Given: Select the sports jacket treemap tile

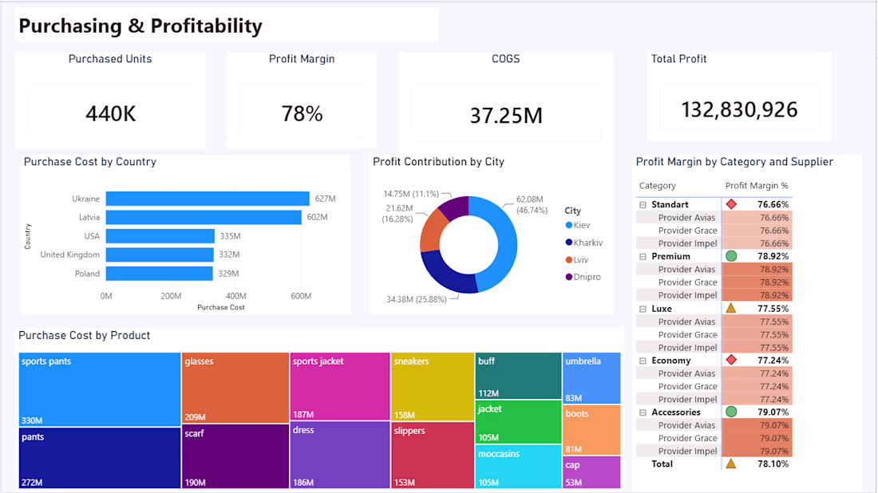Looking at the screenshot, I should coord(340,386).
